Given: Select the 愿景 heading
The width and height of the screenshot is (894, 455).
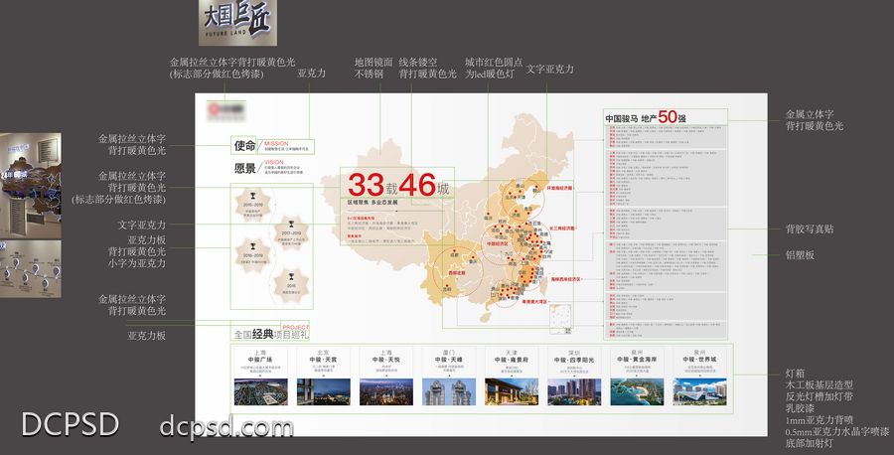Looking at the screenshot, I should tap(244, 168).
